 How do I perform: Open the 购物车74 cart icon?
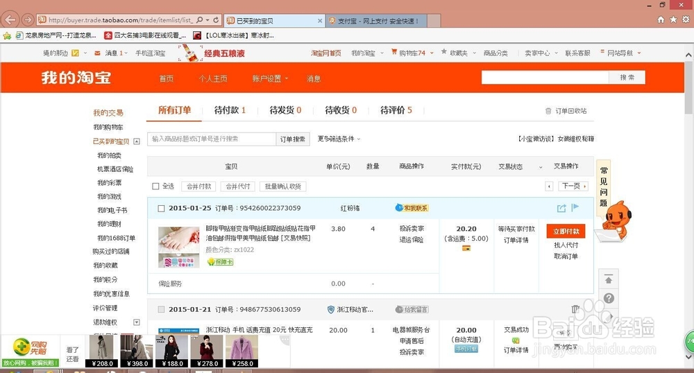(x=394, y=52)
